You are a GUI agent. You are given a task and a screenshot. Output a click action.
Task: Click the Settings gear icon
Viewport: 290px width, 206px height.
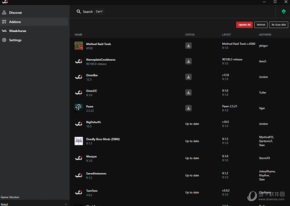[4, 40]
